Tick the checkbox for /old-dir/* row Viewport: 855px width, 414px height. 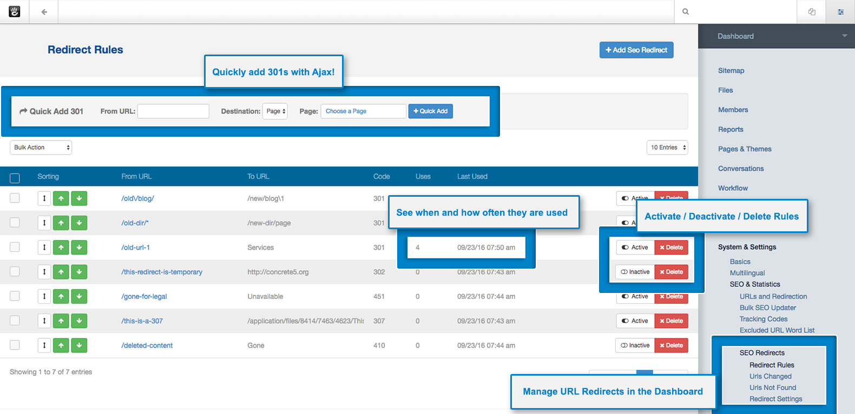click(15, 222)
